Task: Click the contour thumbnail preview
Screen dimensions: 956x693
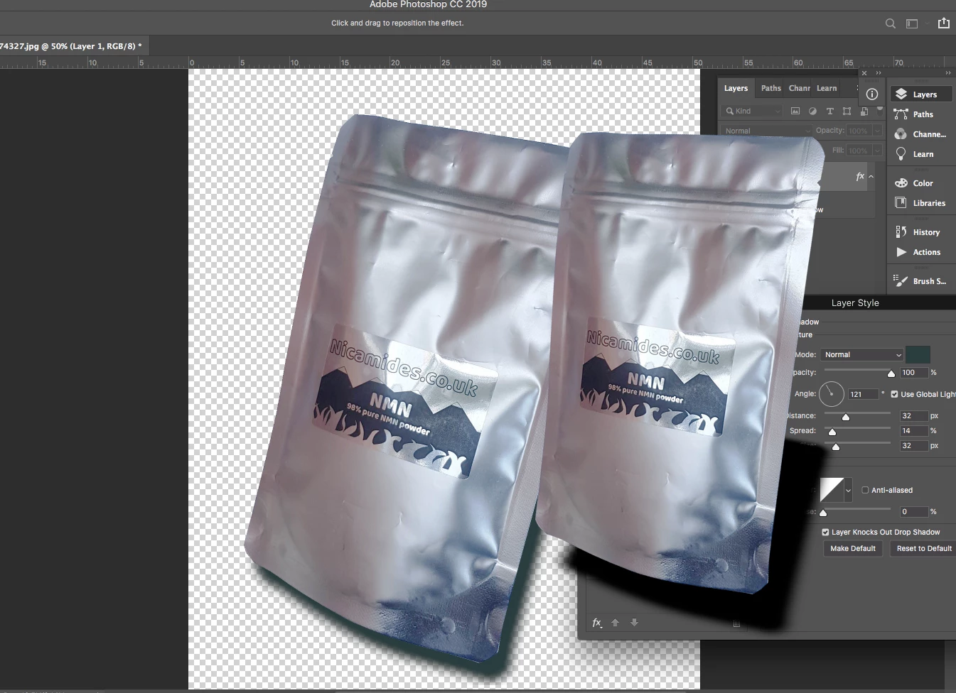Action: coord(832,490)
